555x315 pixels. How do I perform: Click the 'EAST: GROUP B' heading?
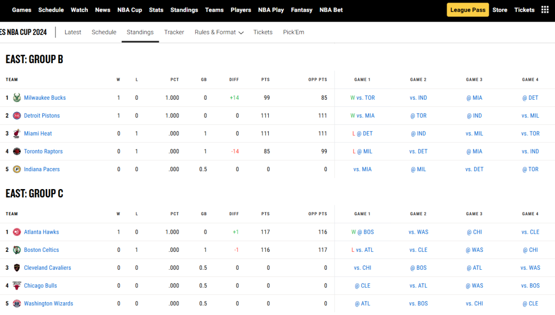tap(34, 60)
